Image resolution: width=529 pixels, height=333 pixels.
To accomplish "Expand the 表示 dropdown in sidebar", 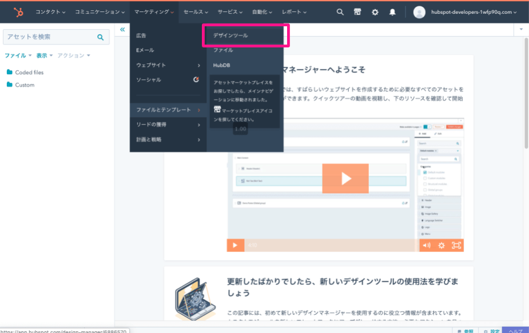I will 44,55.
